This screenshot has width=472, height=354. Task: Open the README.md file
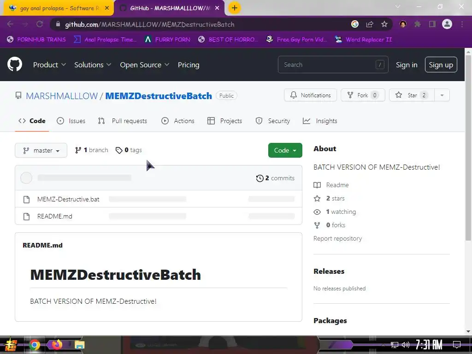click(x=55, y=217)
